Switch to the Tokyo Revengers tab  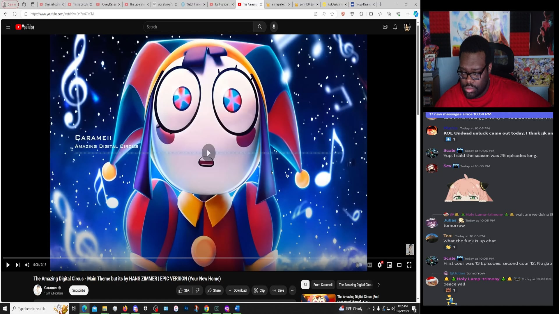363,4
